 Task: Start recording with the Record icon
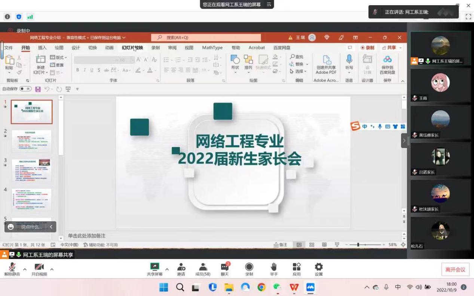249,267
